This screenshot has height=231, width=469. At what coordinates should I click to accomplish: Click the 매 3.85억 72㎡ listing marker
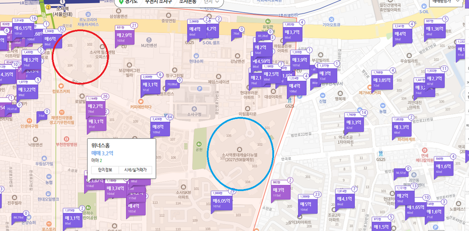coord(381,81)
